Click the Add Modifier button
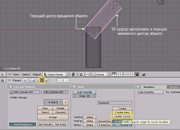The width and height of the screenshot is (180, 130). click(150, 92)
